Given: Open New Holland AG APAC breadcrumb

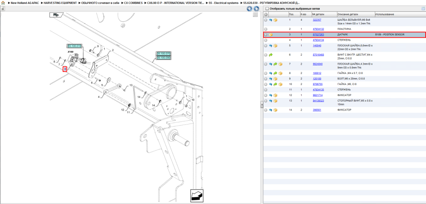Looking at the screenshot, I should click(x=25, y=3).
